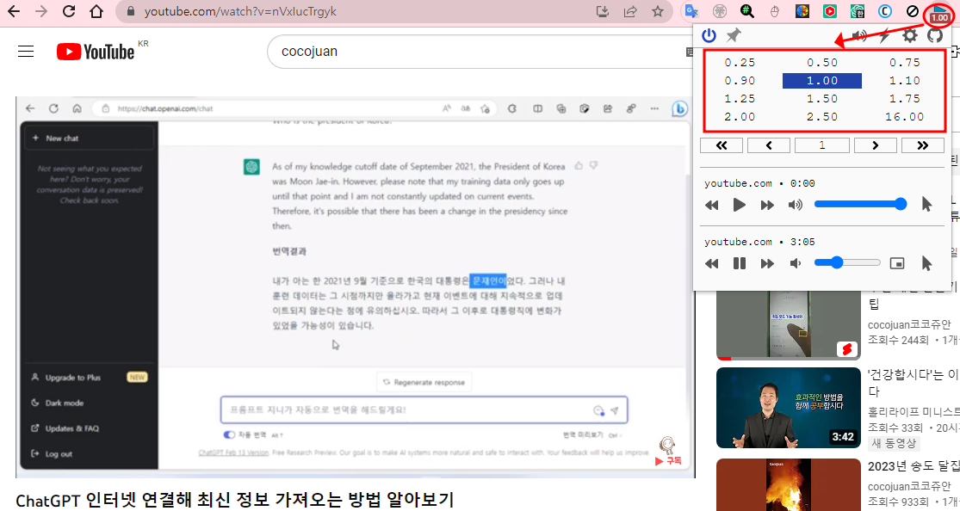Adjust volume slider for youtube.com 0:00 media

click(x=860, y=205)
